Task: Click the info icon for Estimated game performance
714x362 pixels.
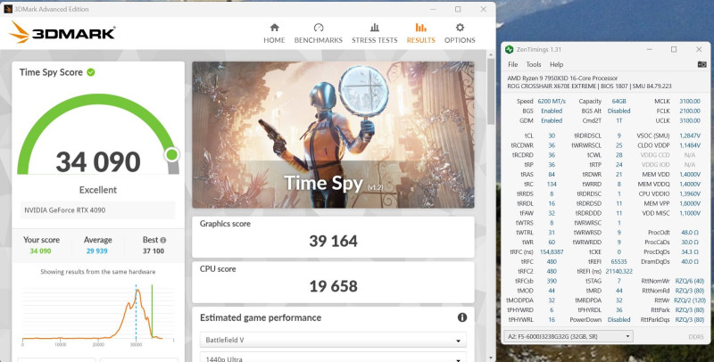Action: [461, 317]
